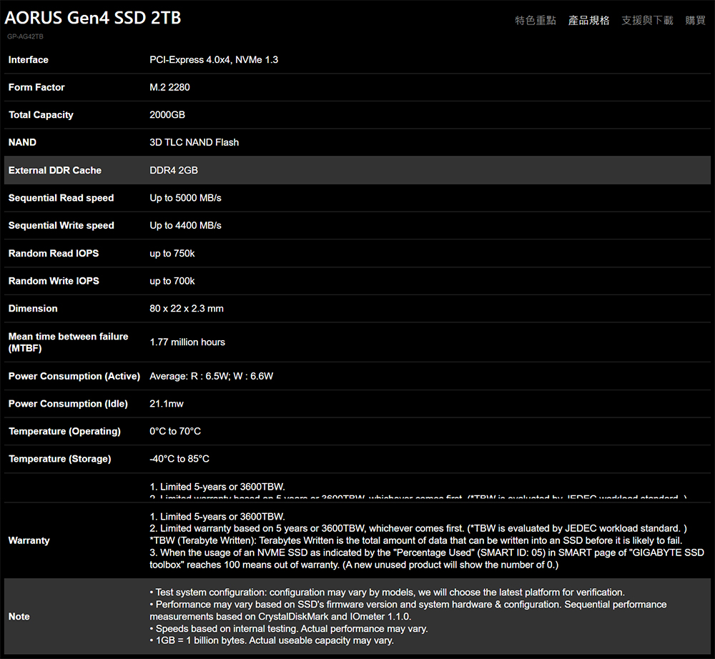715x659 pixels.
Task: Select the 21.1mw value
Action: click(x=167, y=404)
